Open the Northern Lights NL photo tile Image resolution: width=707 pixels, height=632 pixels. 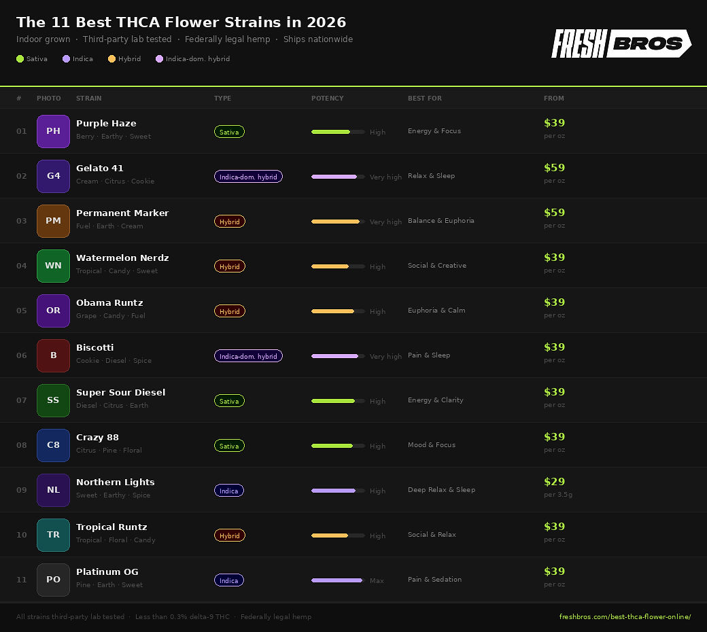point(53,490)
